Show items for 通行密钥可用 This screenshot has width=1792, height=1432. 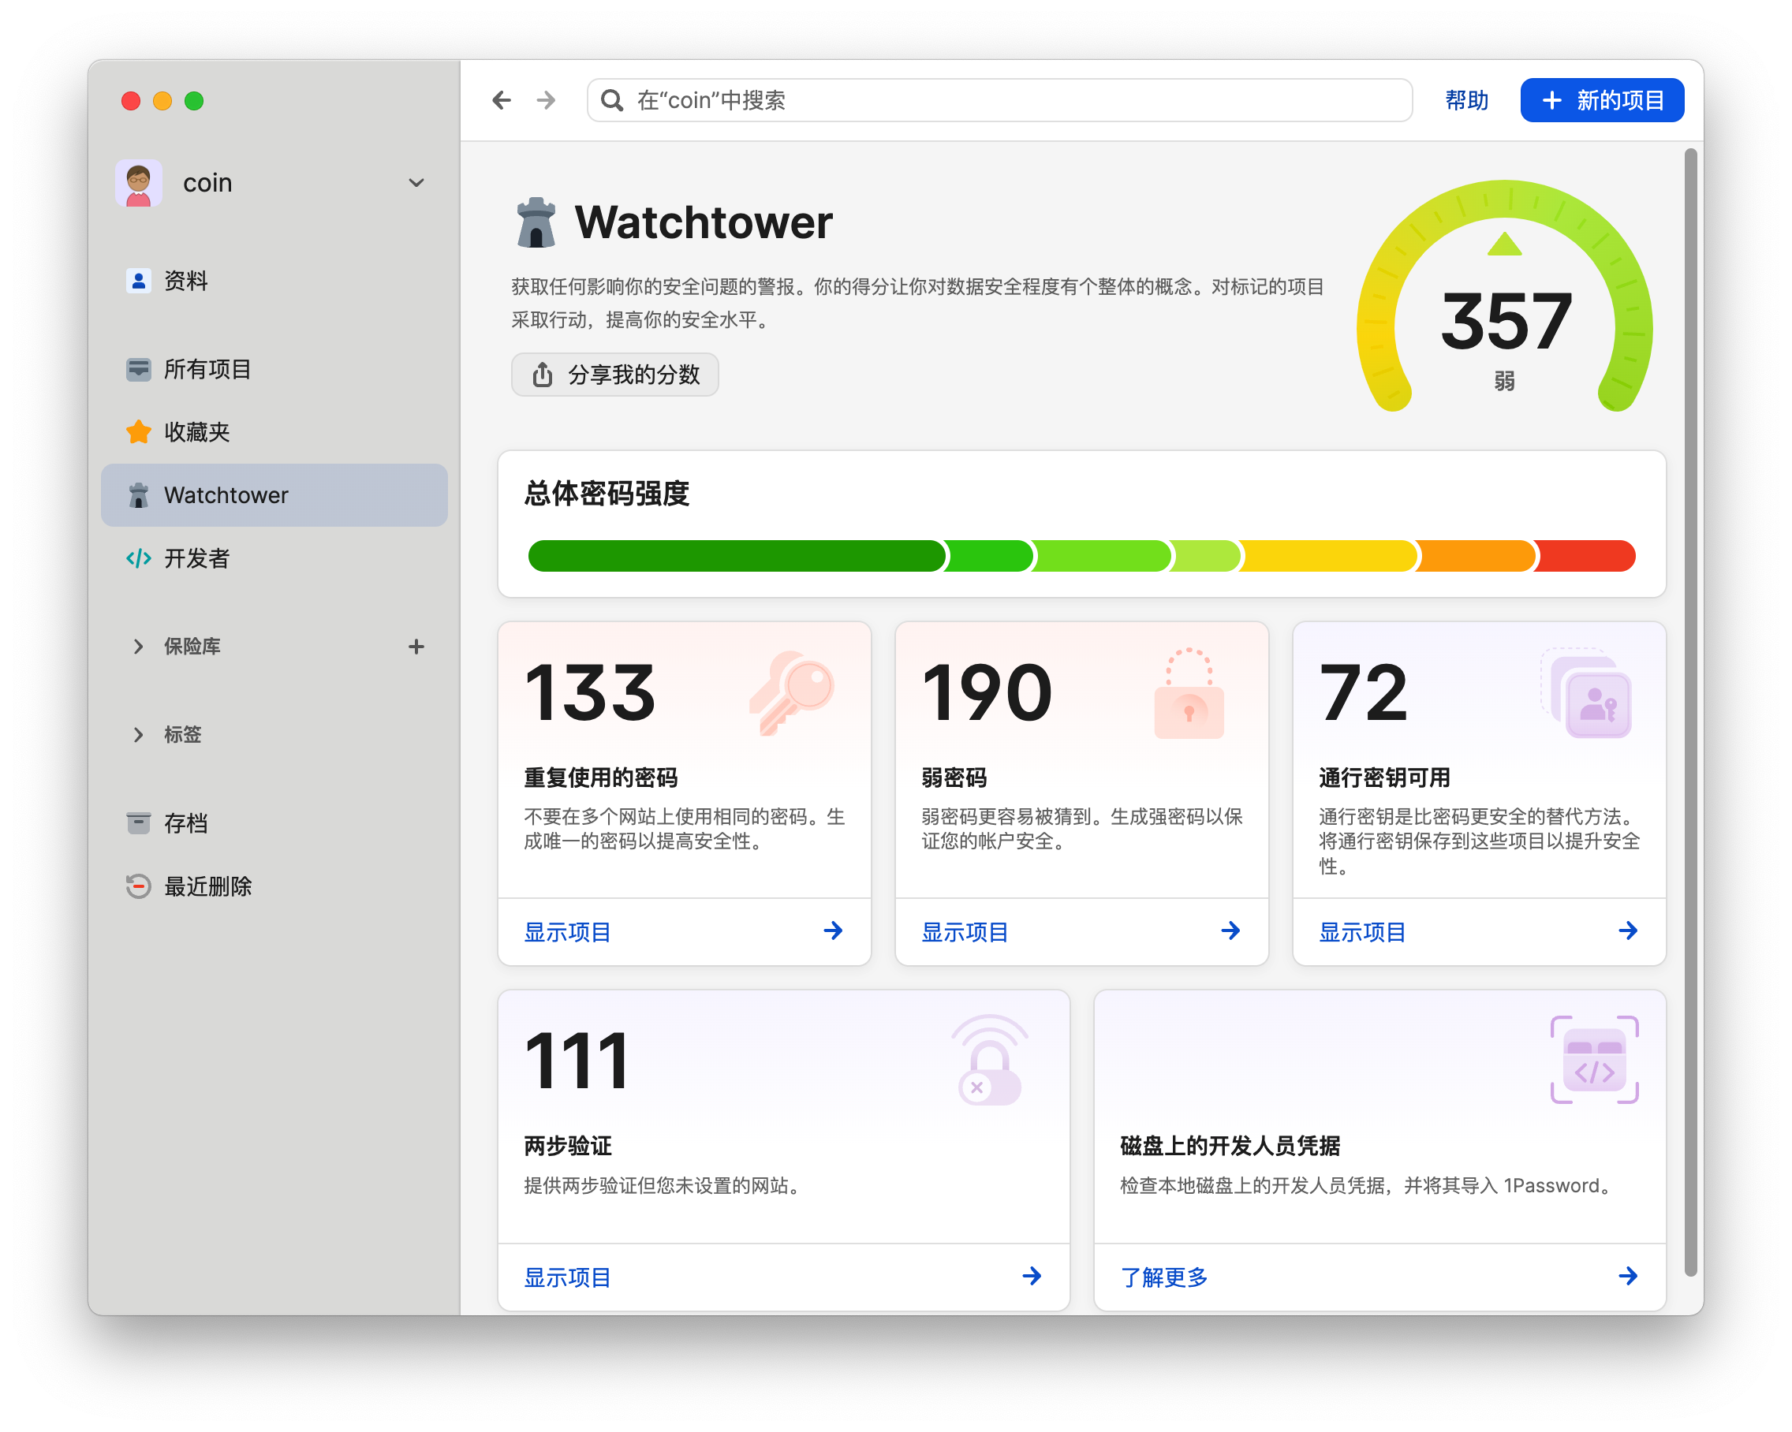point(1362,932)
